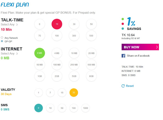Choose 7 days validity

pyautogui.click(x=50, y=93)
